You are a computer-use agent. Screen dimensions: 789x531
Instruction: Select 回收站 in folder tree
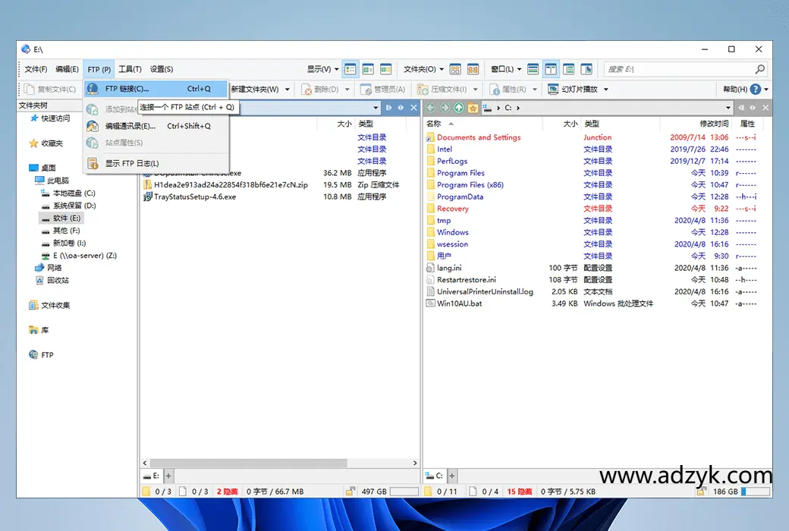(53, 280)
